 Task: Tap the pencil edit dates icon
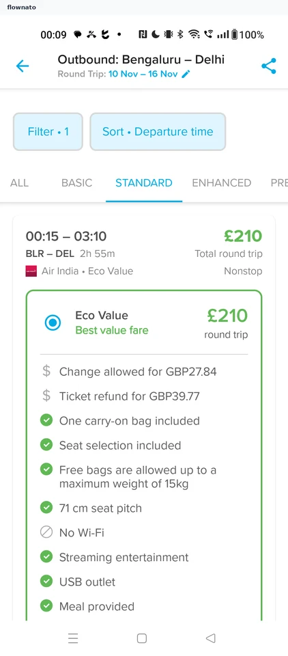click(186, 74)
